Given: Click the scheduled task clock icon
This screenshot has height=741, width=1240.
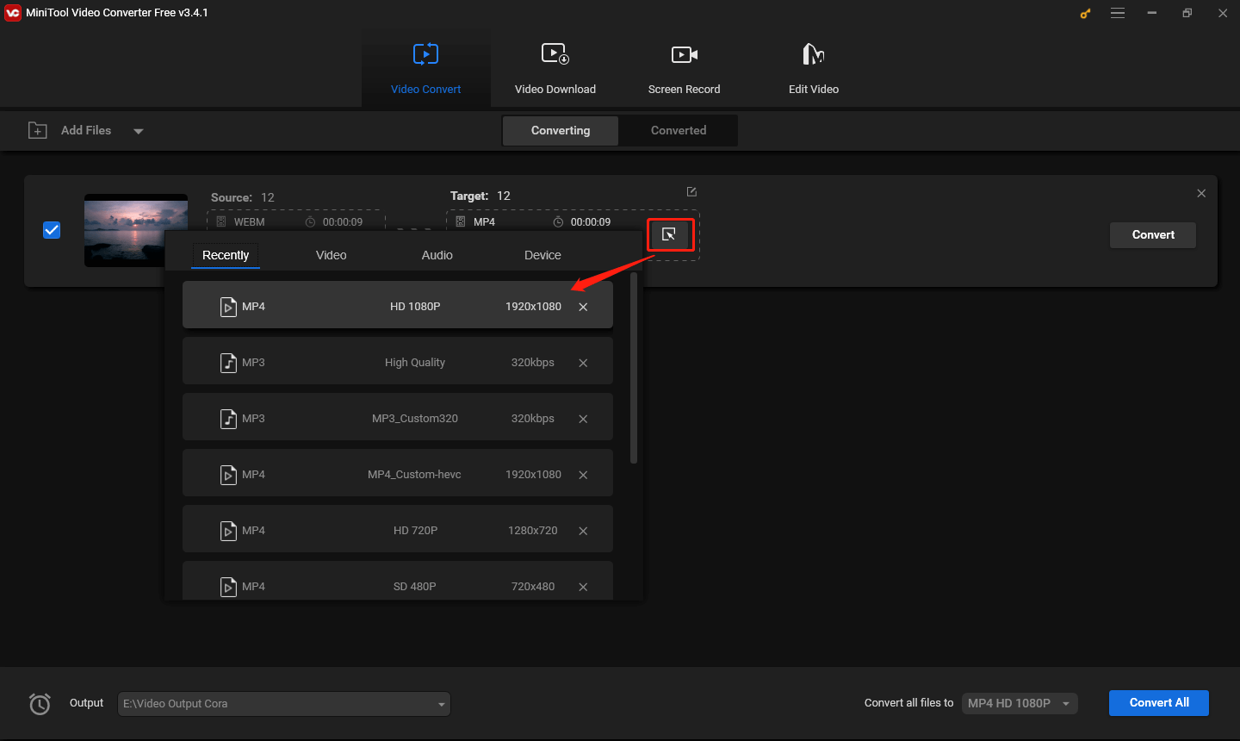Looking at the screenshot, I should click(40, 704).
